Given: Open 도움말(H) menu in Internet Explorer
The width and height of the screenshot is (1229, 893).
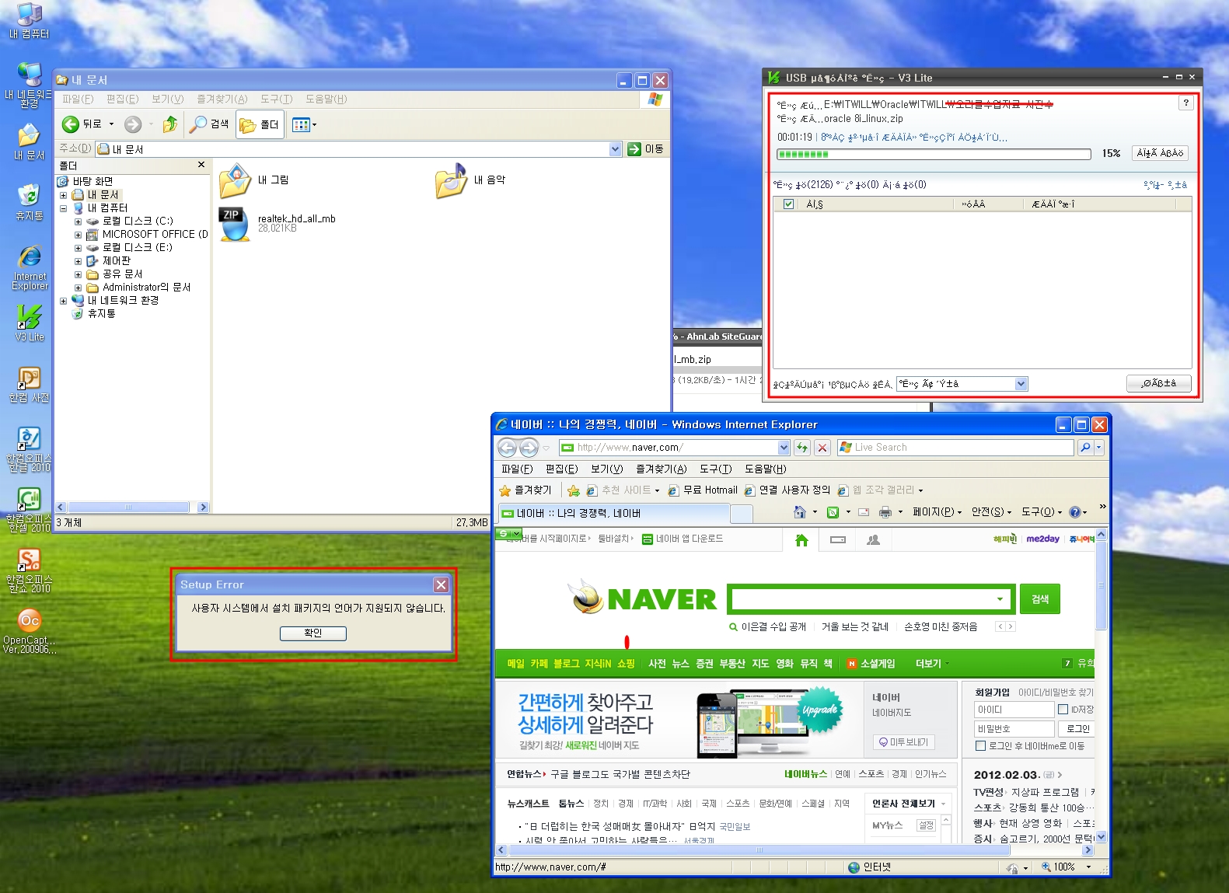Looking at the screenshot, I should pos(766,469).
